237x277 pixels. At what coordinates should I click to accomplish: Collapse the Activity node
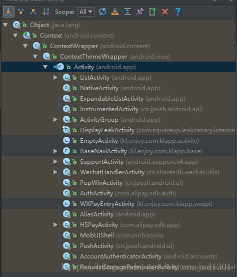point(45,67)
